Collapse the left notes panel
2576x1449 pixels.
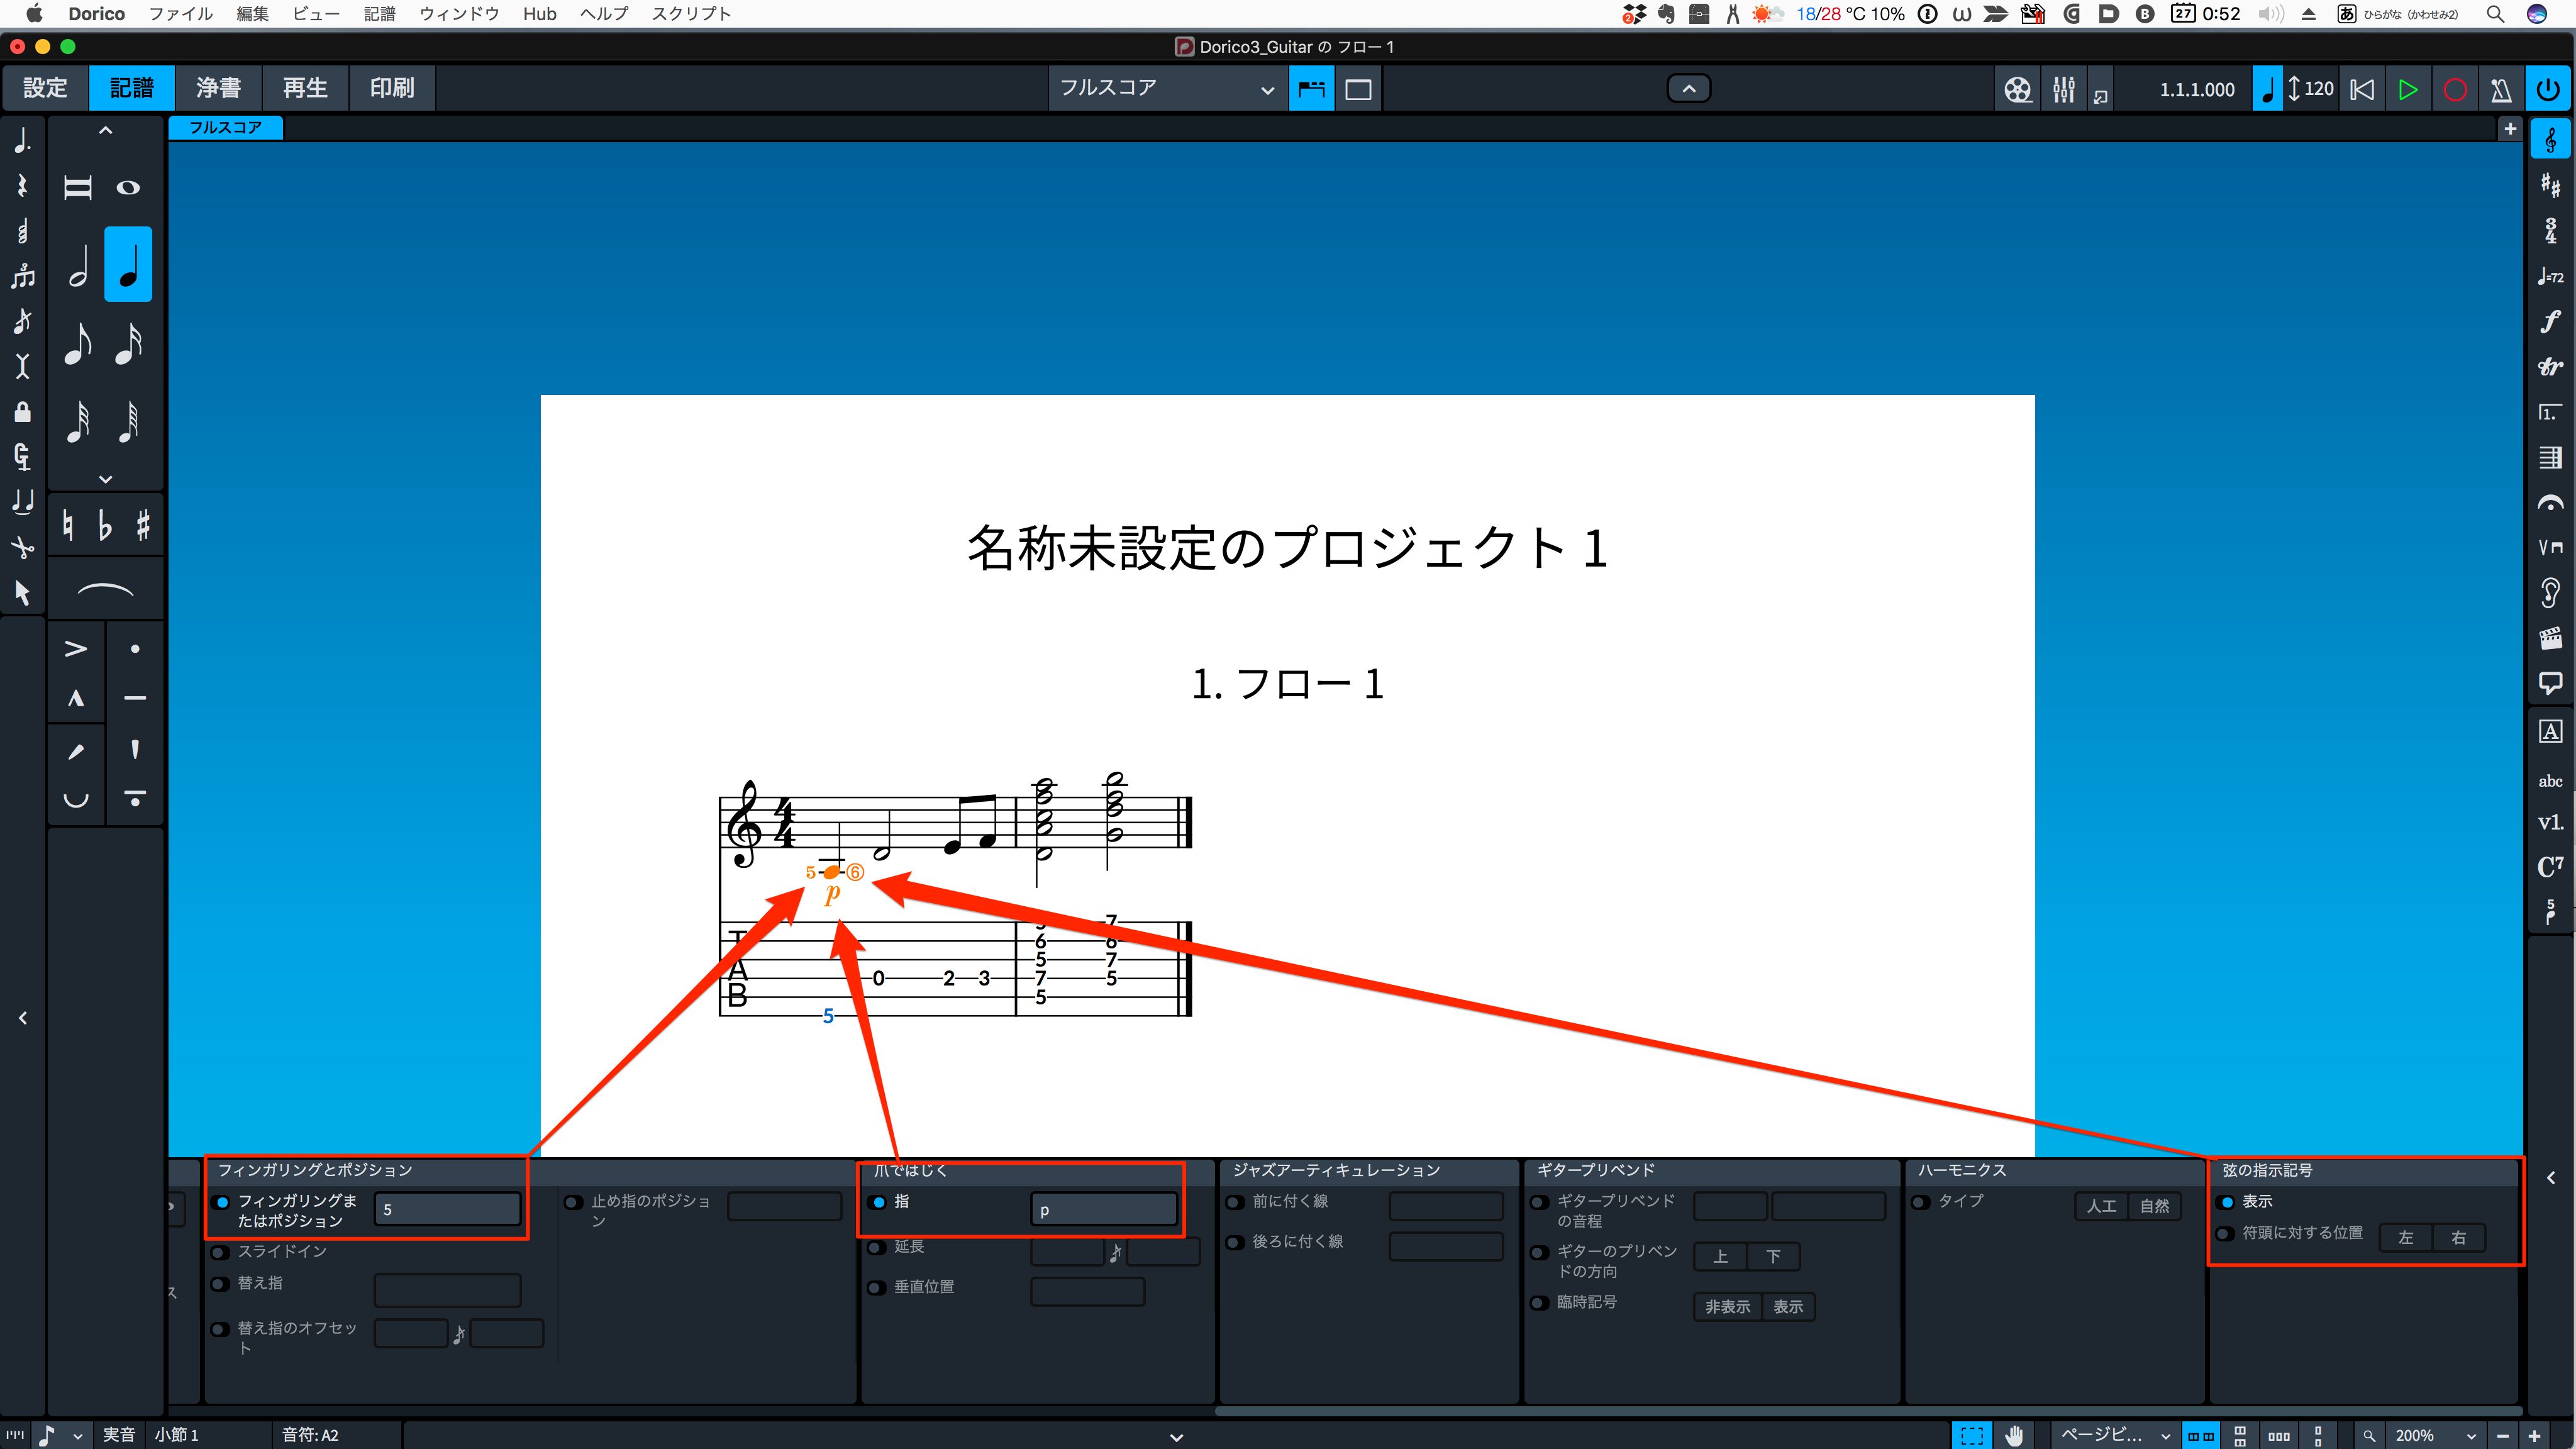point(22,1018)
